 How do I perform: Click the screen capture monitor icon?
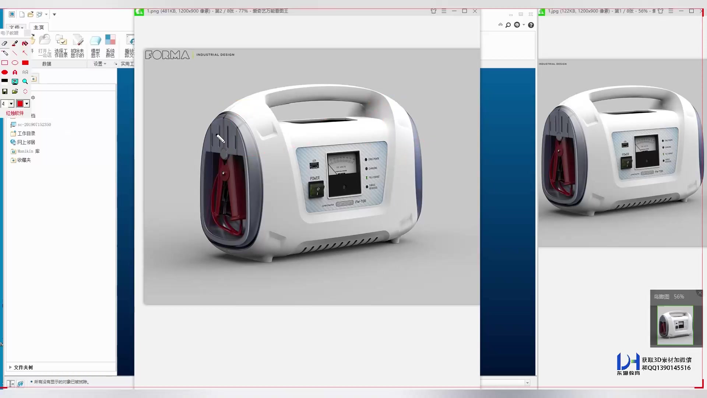point(15,81)
